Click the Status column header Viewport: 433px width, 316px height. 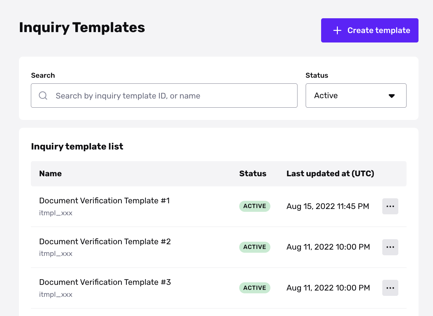click(252, 173)
